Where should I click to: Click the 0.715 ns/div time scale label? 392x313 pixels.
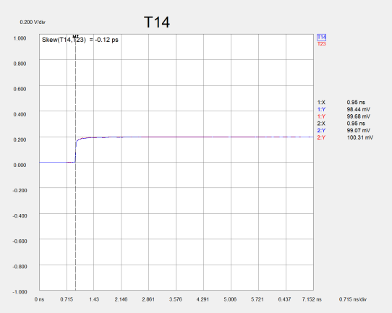[353, 299]
